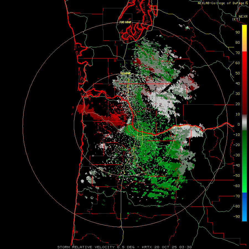Viewport: 249px width, 249px height.
Task: Click the positive 70 knot scale label
Action: click(x=238, y=53)
